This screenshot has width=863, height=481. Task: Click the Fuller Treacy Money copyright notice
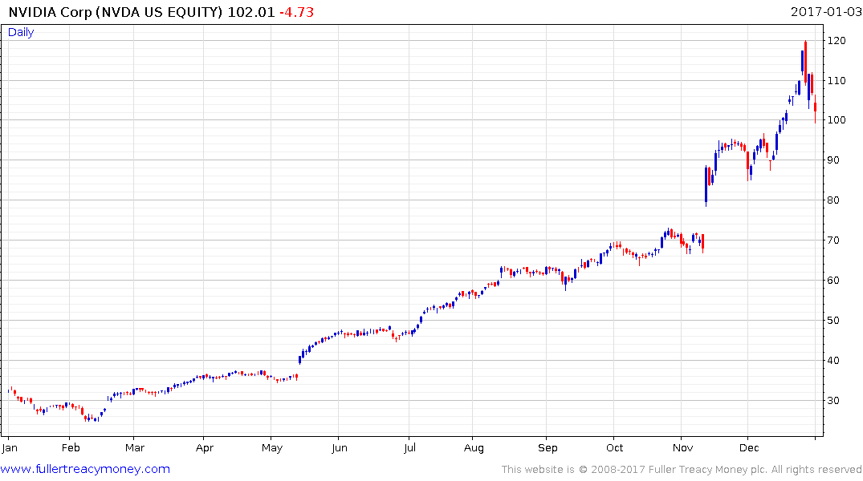(682, 470)
